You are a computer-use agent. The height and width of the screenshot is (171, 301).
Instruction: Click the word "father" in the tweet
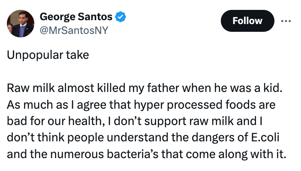pos(163,88)
